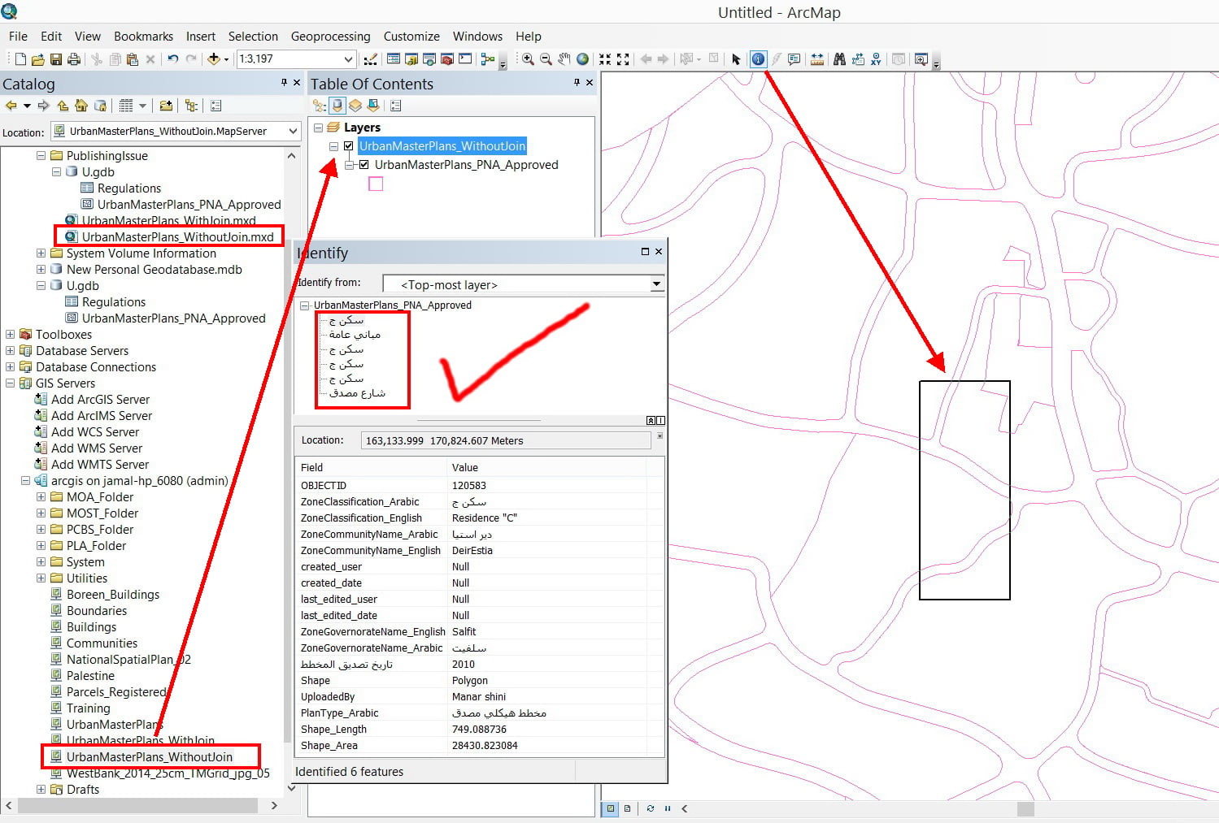Image resolution: width=1219 pixels, height=823 pixels.
Task: Pause drawing button in map view
Action: click(668, 808)
